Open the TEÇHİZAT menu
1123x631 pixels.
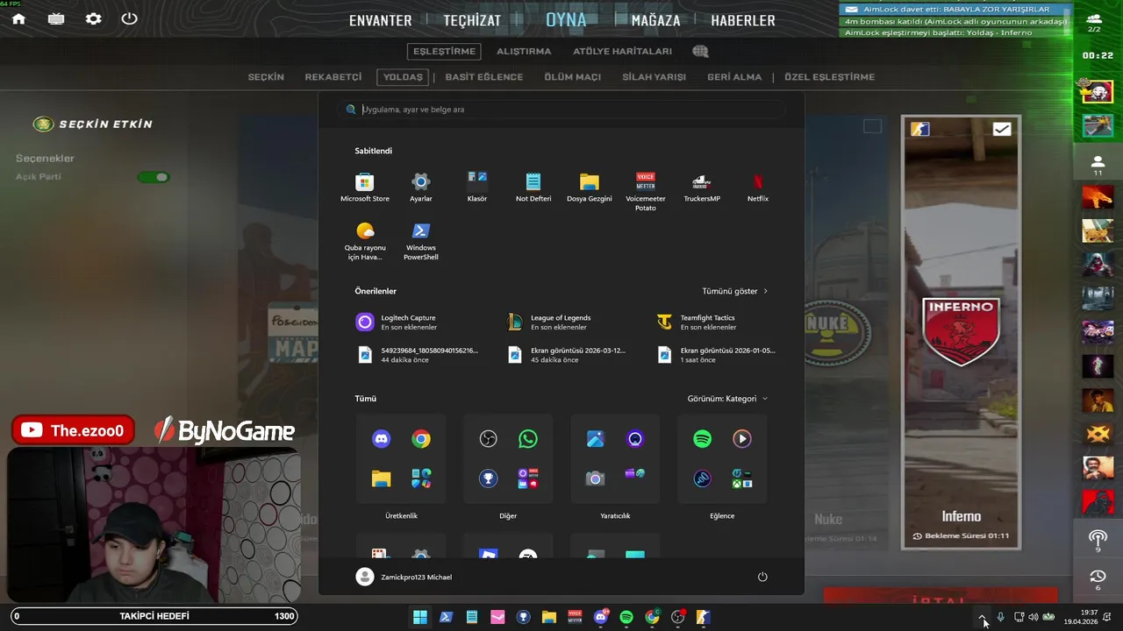pos(472,20)
